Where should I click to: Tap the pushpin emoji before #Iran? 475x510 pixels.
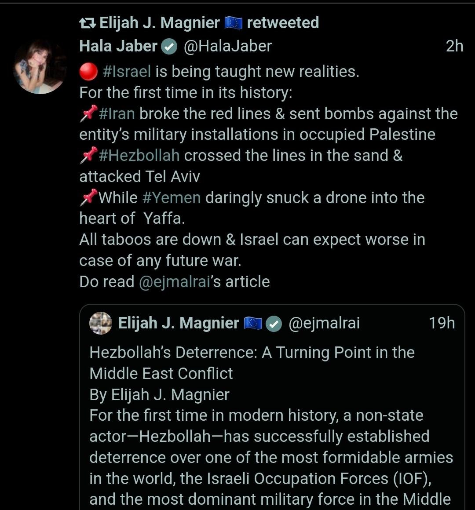pos(88,114)
